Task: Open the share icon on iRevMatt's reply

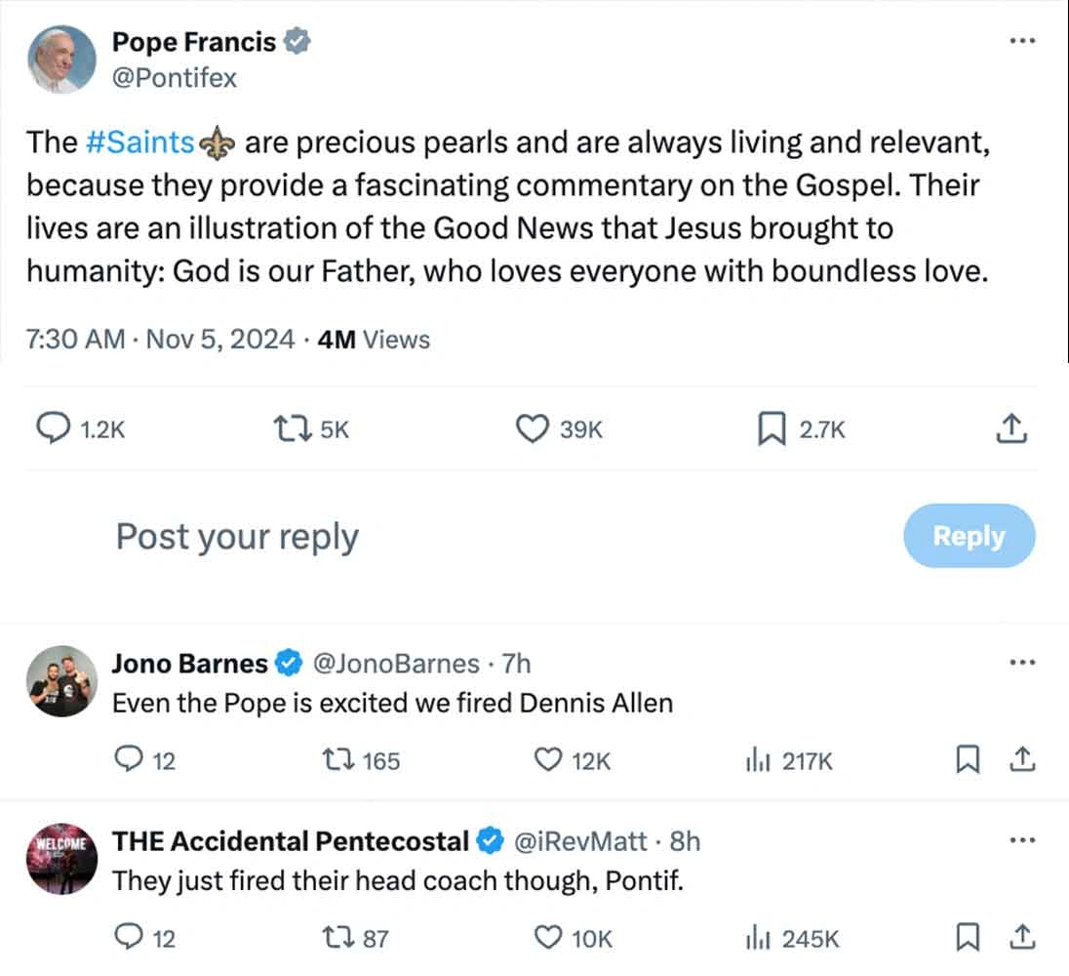Action: [1023, 937]
